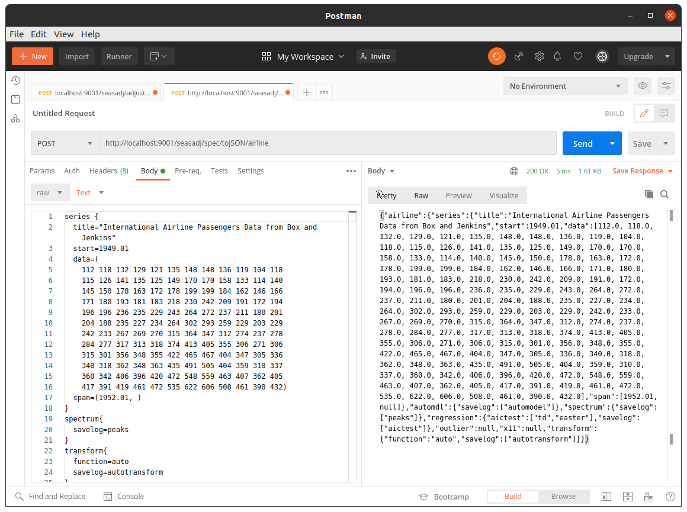Open keyboard shortcuts icon
The height and width of the screenshot is (512, 687).
(x=649, y=497)
